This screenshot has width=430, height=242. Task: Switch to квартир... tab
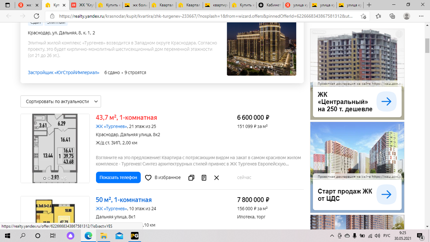(x=216, y=5)
